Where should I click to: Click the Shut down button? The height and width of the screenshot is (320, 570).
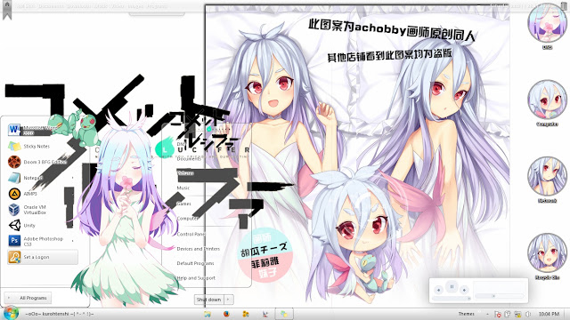point(209,300)
